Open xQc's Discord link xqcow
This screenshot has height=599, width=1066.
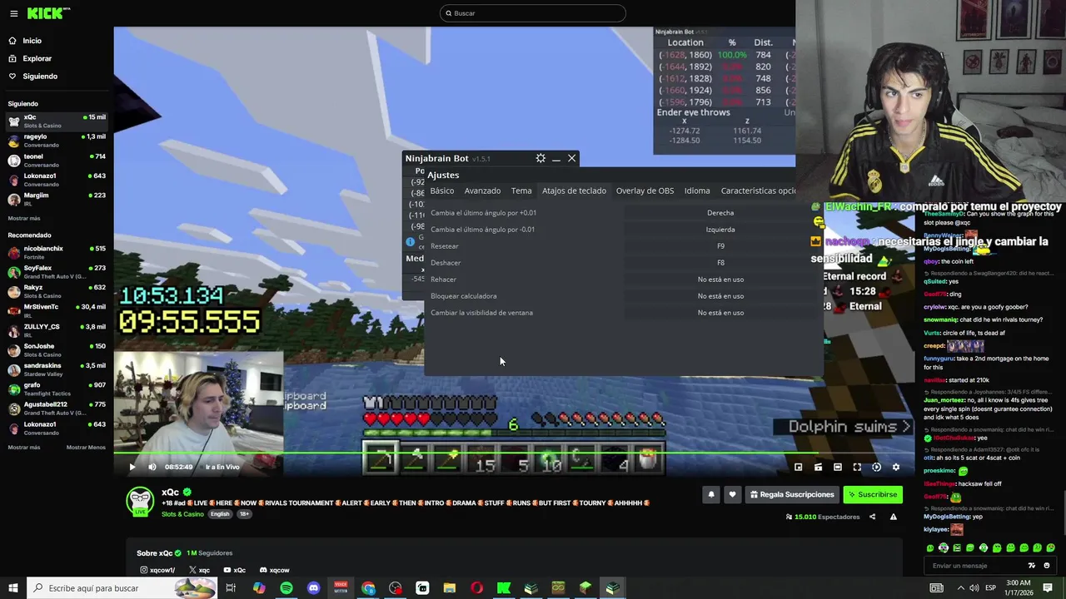point(275,570)
